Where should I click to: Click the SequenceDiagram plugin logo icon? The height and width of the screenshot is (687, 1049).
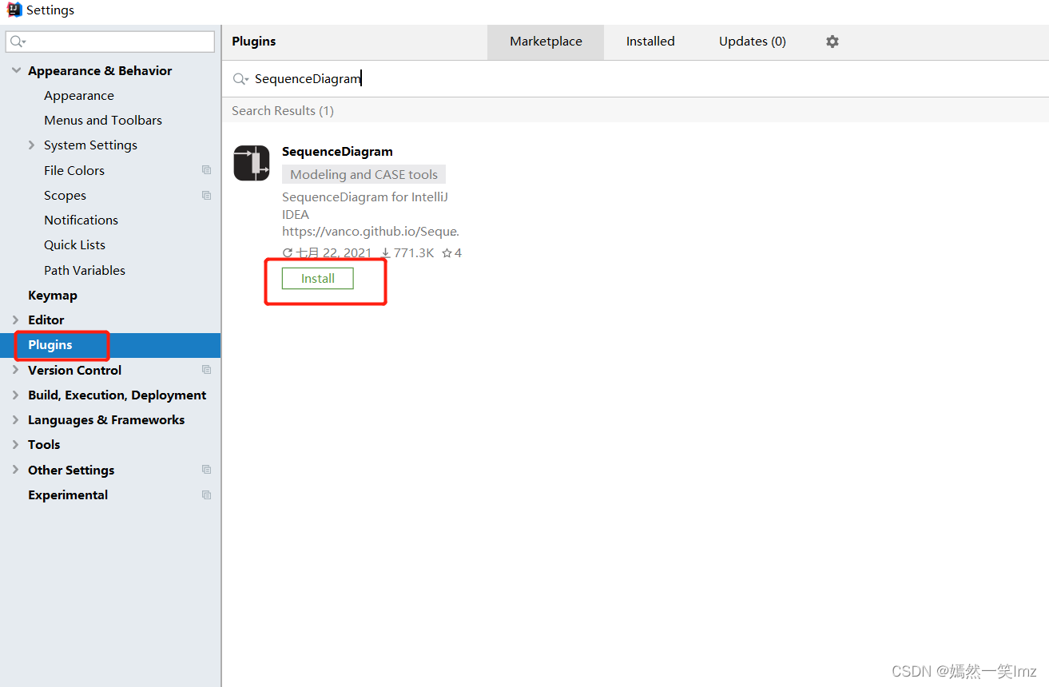click(252, 163)
